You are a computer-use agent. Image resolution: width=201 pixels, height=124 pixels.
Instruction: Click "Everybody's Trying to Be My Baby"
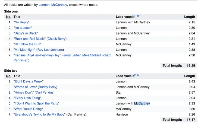39,115
